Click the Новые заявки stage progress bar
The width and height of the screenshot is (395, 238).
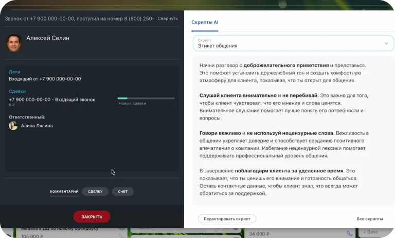(146, 98)
